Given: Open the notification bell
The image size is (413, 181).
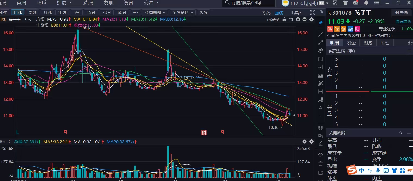Looking at the screenshot, I should (366, 3).
